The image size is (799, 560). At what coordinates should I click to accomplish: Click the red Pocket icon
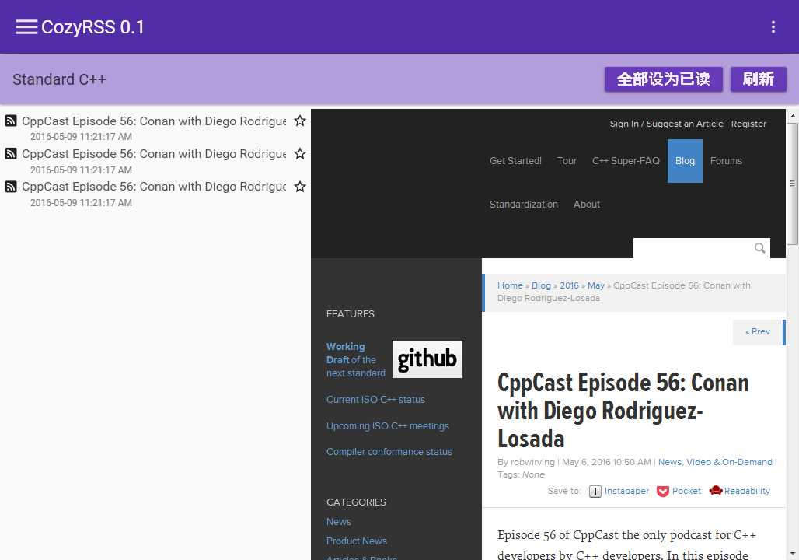pyautogui.click(x=662, y=491)
